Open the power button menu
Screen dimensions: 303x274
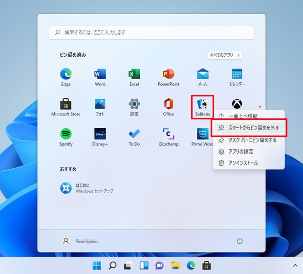click(x=240, y=241)
